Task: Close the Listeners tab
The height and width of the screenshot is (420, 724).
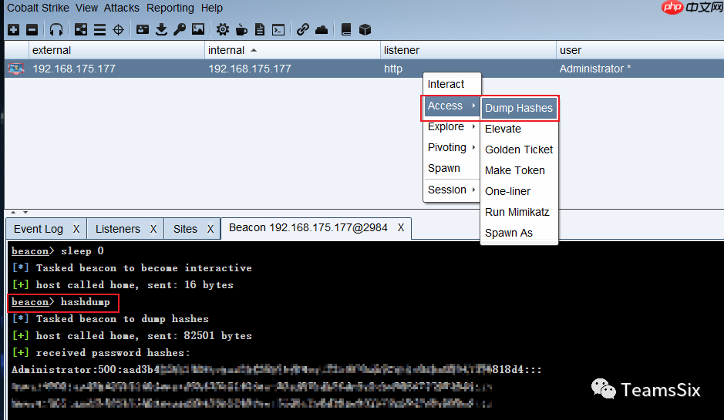Action: pyautogui.click(x=153, y=229)
